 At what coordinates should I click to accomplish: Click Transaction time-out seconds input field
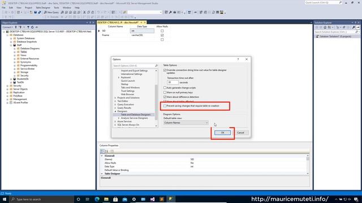coord(173,82)
